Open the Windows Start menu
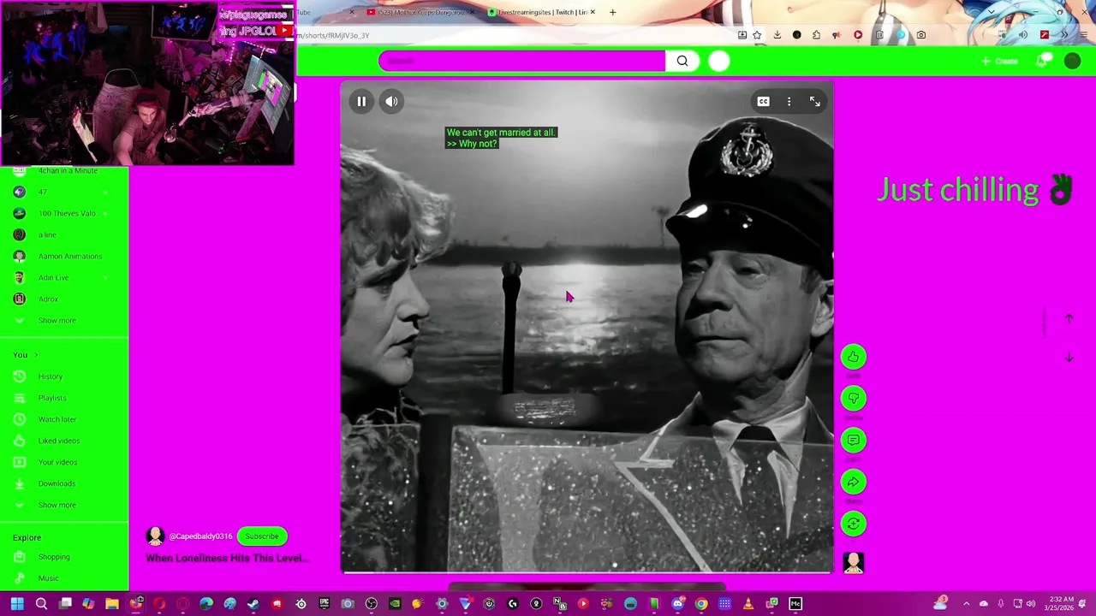 pyautogui.click(x=17, y=604)
